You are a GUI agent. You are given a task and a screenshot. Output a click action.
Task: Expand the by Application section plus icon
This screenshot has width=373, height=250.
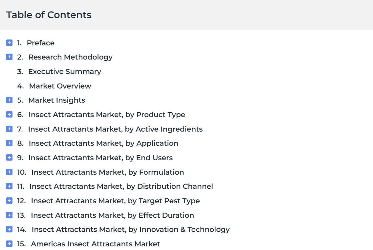pos(9,143)
